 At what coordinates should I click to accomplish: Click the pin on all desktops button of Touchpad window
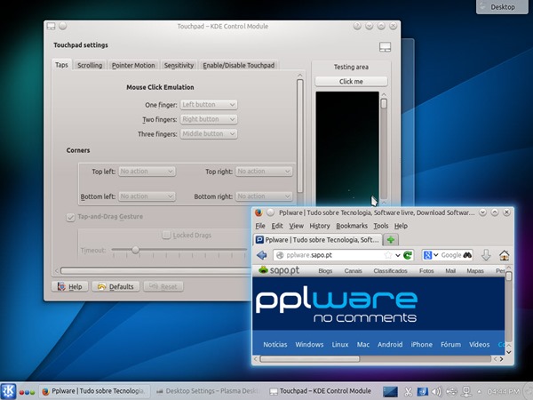point(62,26)
